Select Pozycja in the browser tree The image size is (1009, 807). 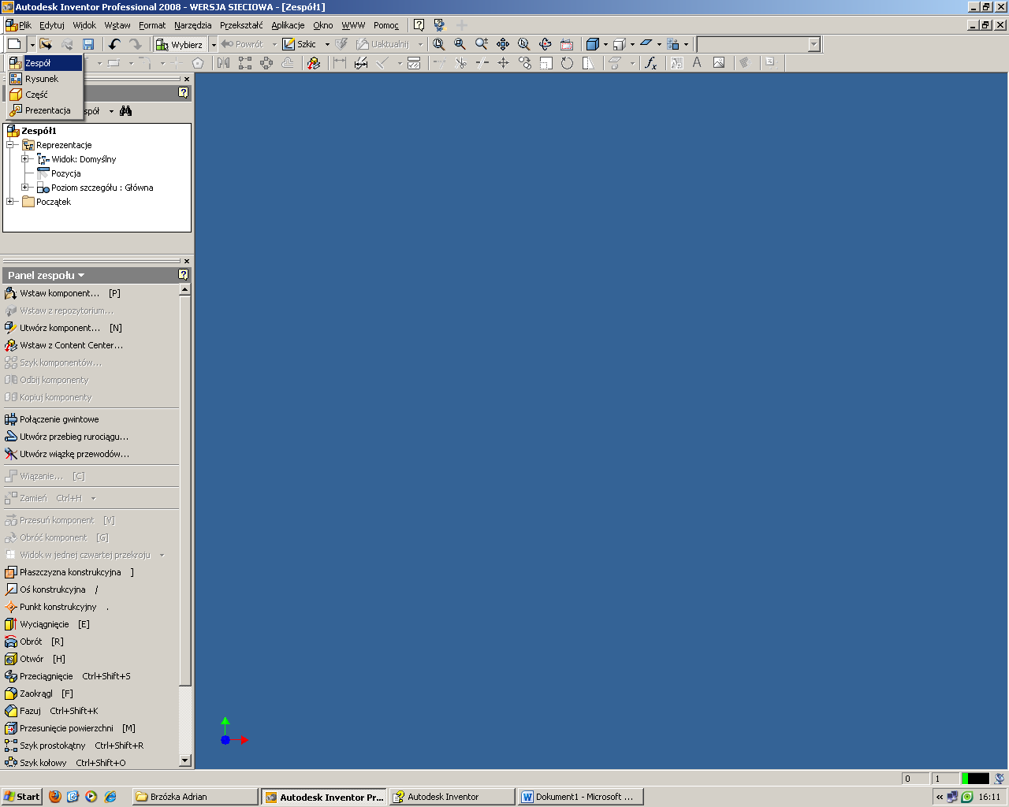pos(66,173)
